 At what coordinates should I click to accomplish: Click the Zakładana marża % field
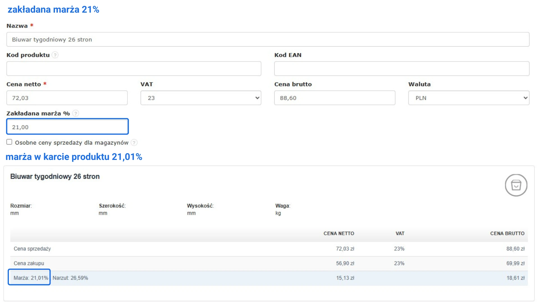(67, 127)
